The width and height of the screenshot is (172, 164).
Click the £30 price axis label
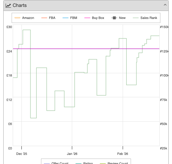[x=9, y=27]
